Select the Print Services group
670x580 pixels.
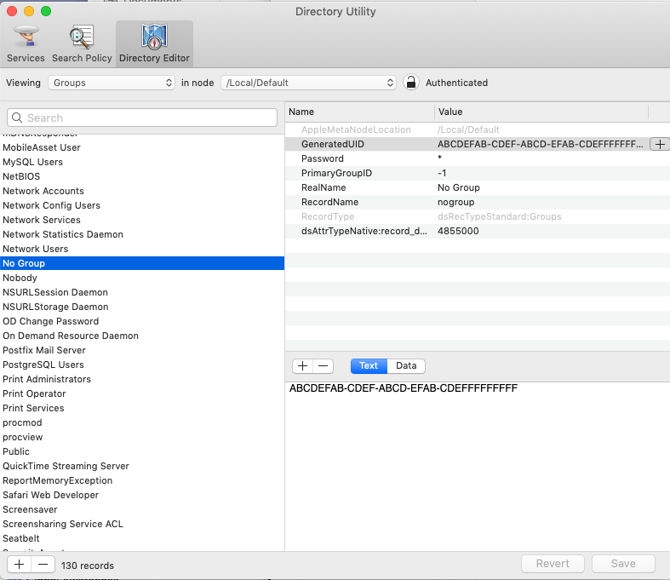(x=142, y=408)
